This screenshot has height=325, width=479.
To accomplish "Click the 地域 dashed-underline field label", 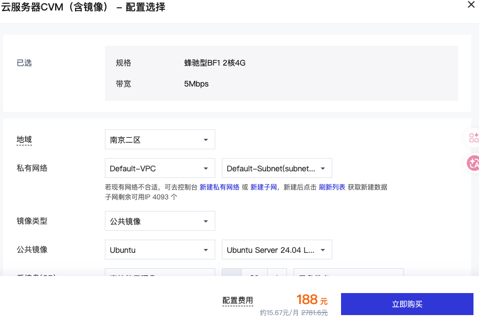I will point(24,140).
